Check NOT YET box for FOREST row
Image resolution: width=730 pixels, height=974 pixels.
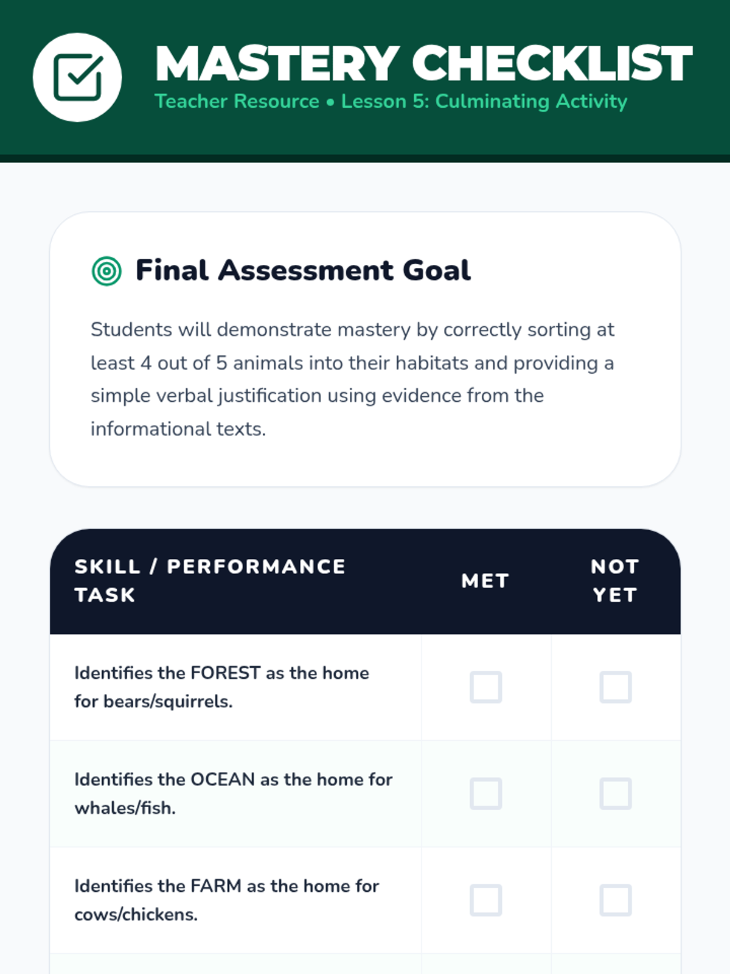coord(616,687)
